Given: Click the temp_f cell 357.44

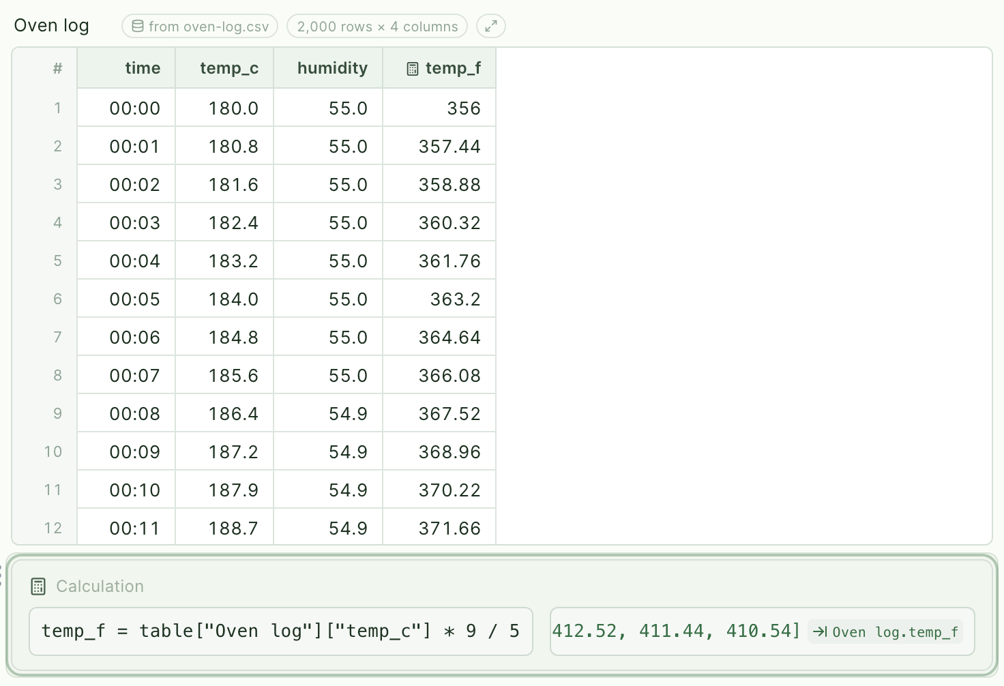Looking at the screenshot, I should pyautogui.click(x=439, y=146).
